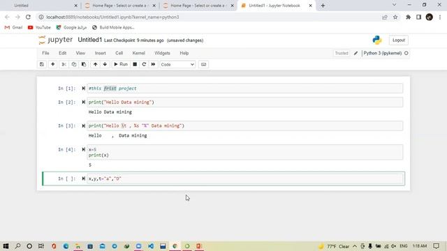Run the selected cell
447x251 pixels.
tap(121, 64)
